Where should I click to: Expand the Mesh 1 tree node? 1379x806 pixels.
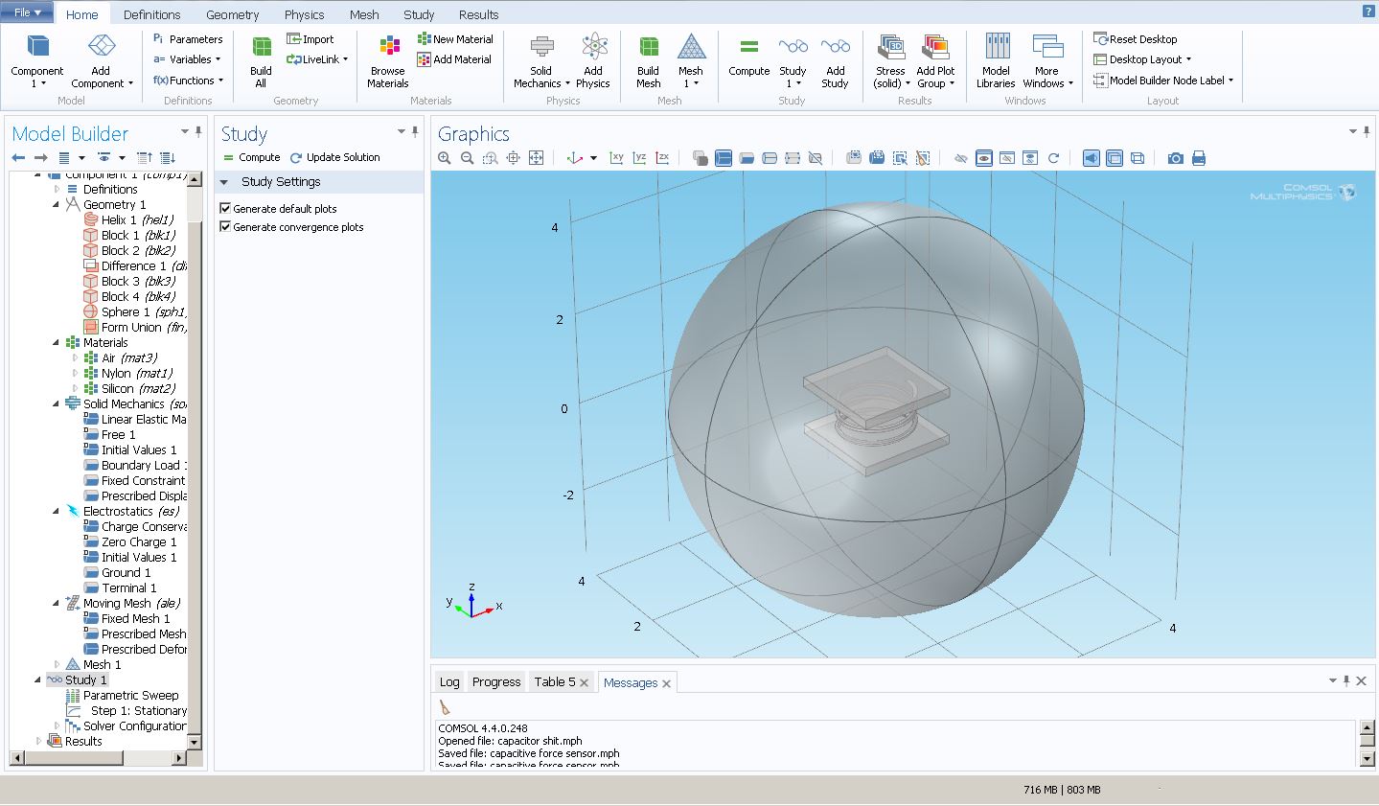57,664
